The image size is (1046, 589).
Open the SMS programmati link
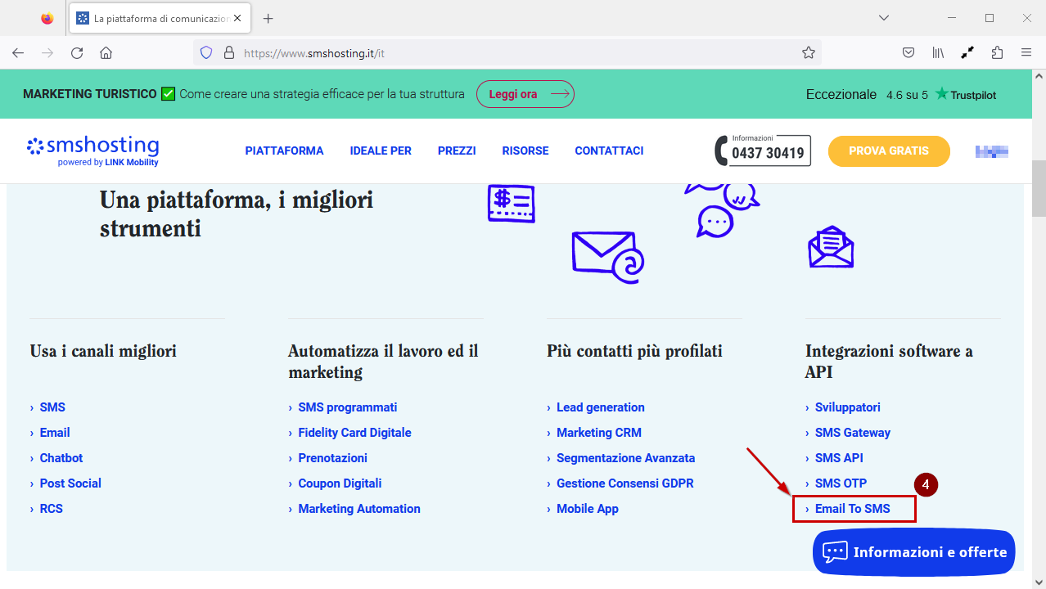pyautogui.click(x=348, y=407)
